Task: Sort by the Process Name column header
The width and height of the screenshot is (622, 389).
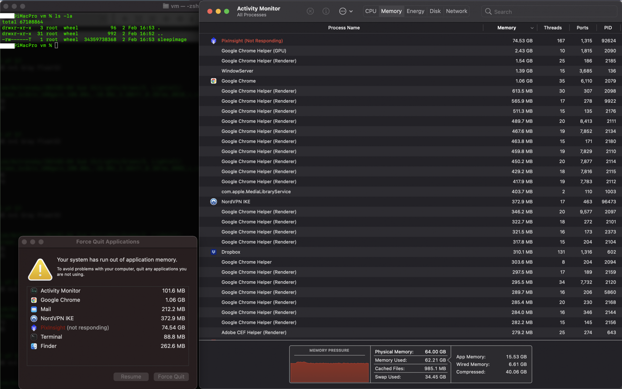Action: click(344, 28)
